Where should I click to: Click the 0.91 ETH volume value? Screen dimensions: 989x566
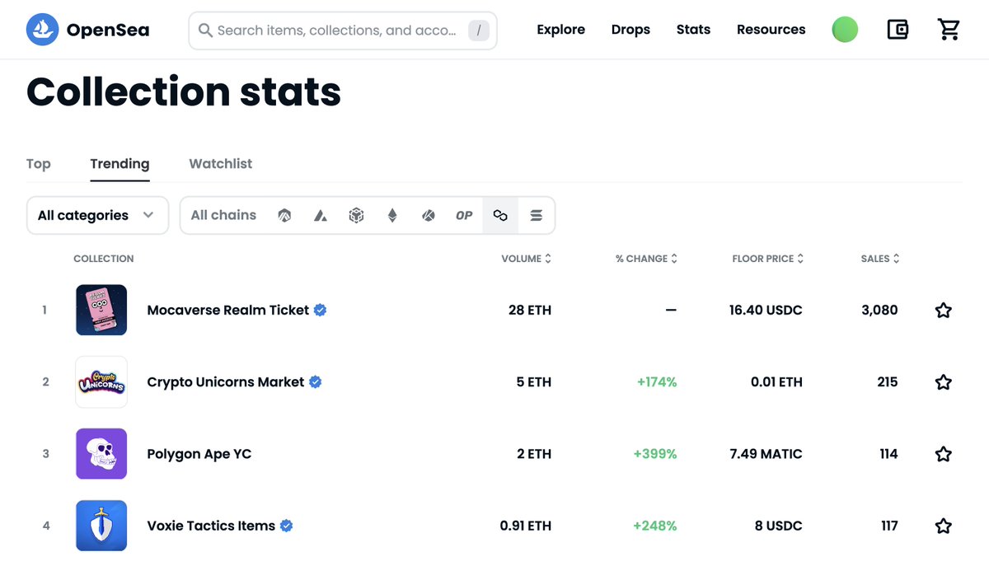click(526, 526)
